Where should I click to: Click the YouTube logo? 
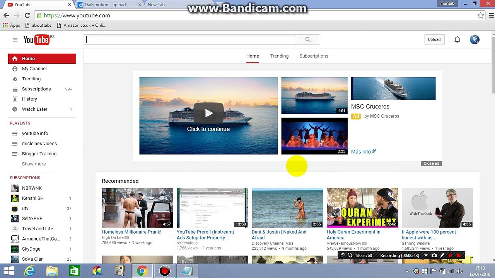click(36, 40)
